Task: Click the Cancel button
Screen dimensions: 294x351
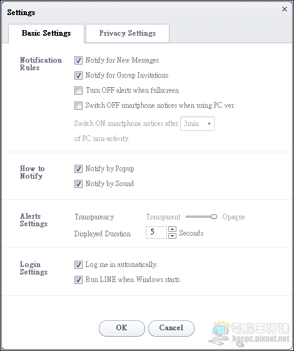Action: coord(171,328)
